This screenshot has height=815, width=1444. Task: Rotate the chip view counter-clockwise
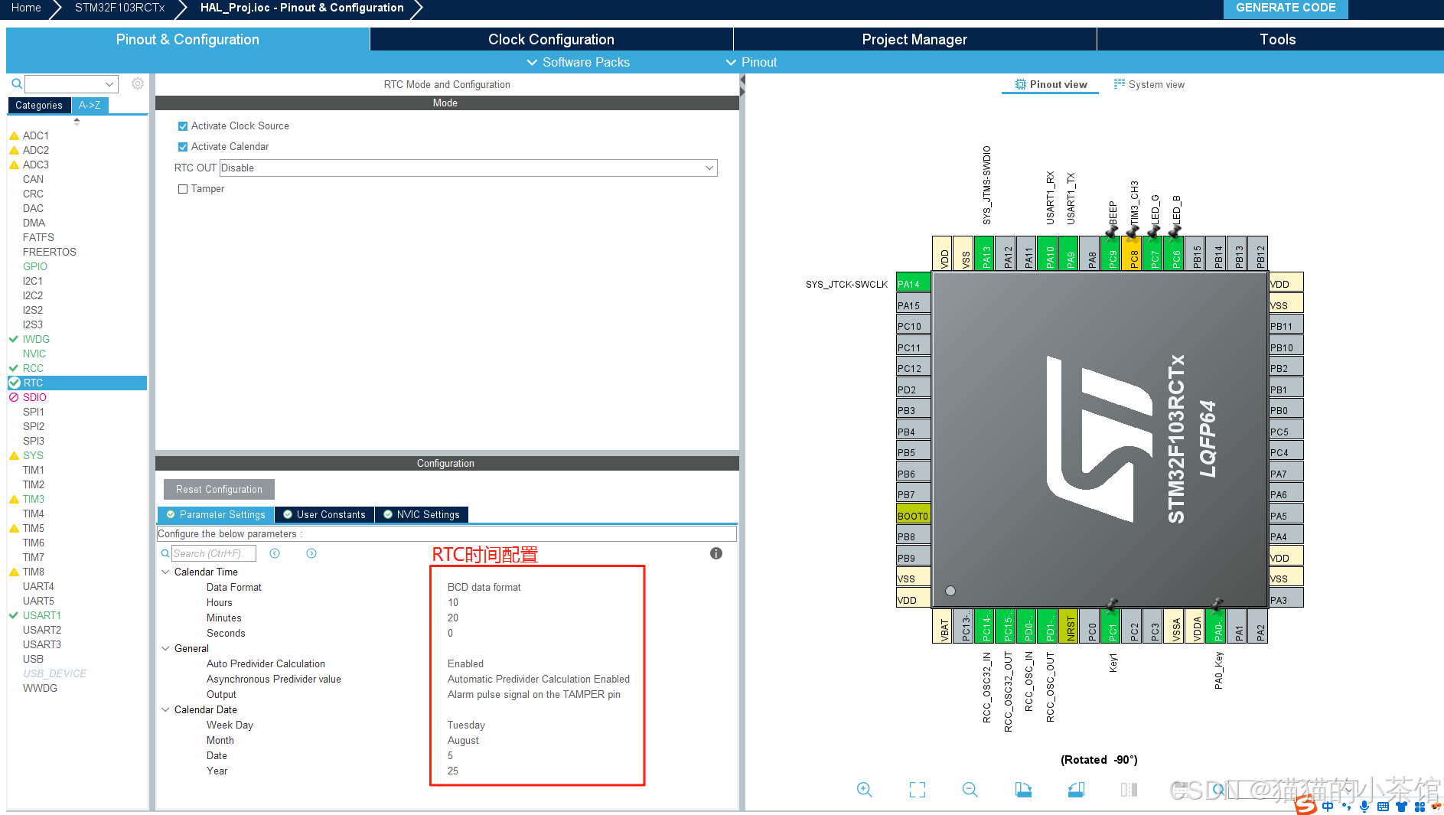pos(1076,790)
